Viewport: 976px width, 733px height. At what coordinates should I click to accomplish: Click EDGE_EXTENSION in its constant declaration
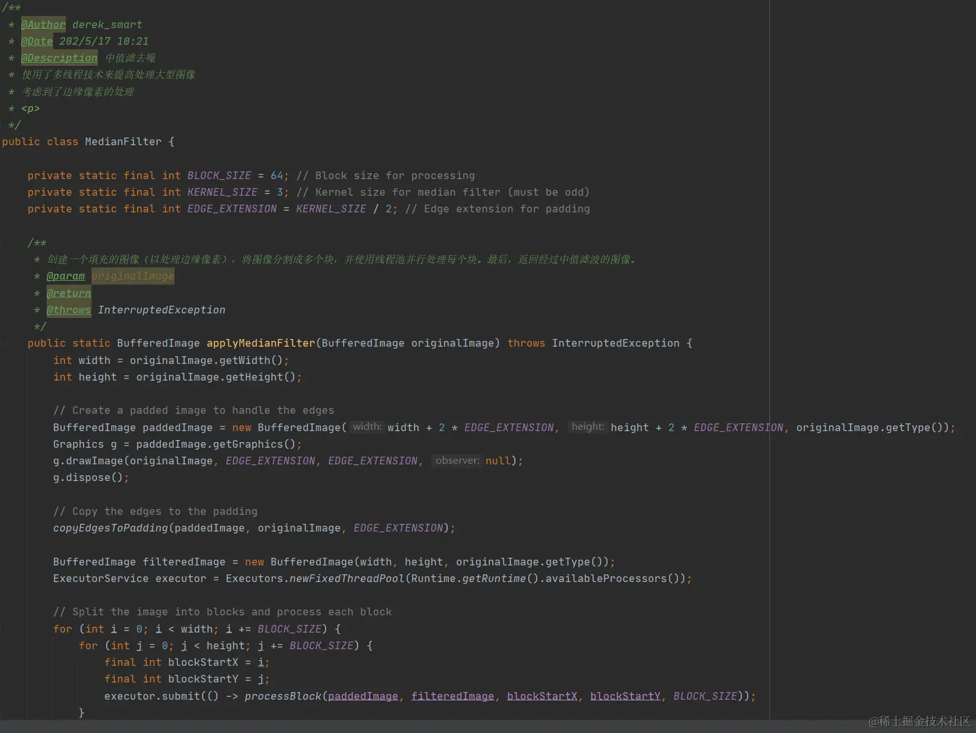(x=232, y=209)
